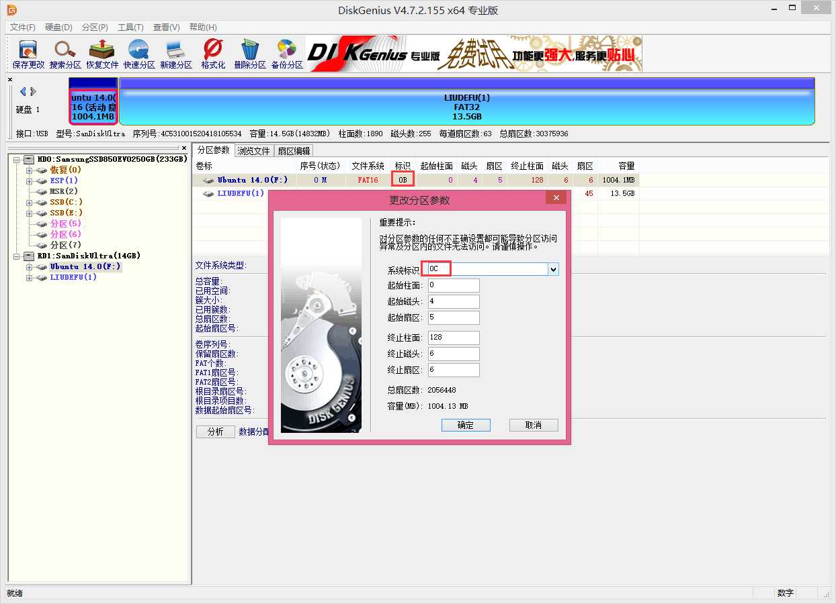Select MSR(2) in the disk tree

(x=64, y=191)
